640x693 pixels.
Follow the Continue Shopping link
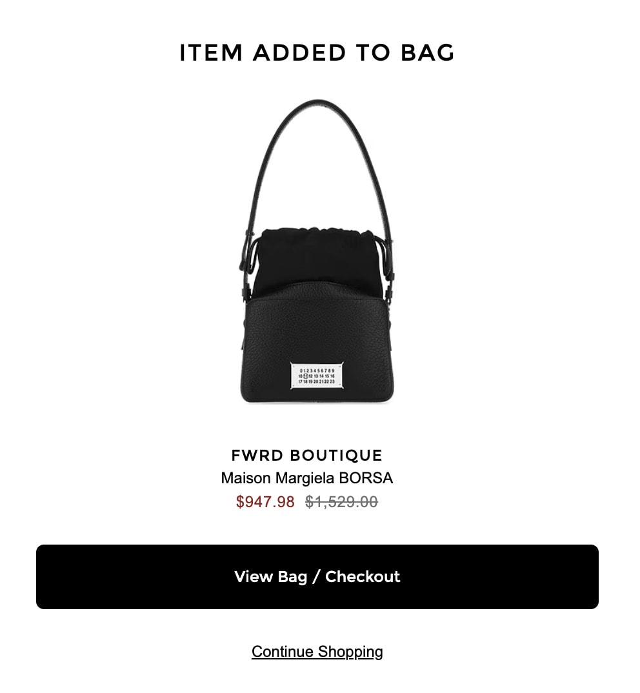click(x=317, y=652)
